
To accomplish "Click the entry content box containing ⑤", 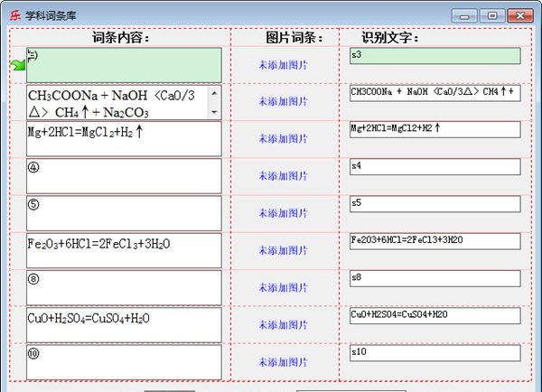I will click(x=124, y=214).
